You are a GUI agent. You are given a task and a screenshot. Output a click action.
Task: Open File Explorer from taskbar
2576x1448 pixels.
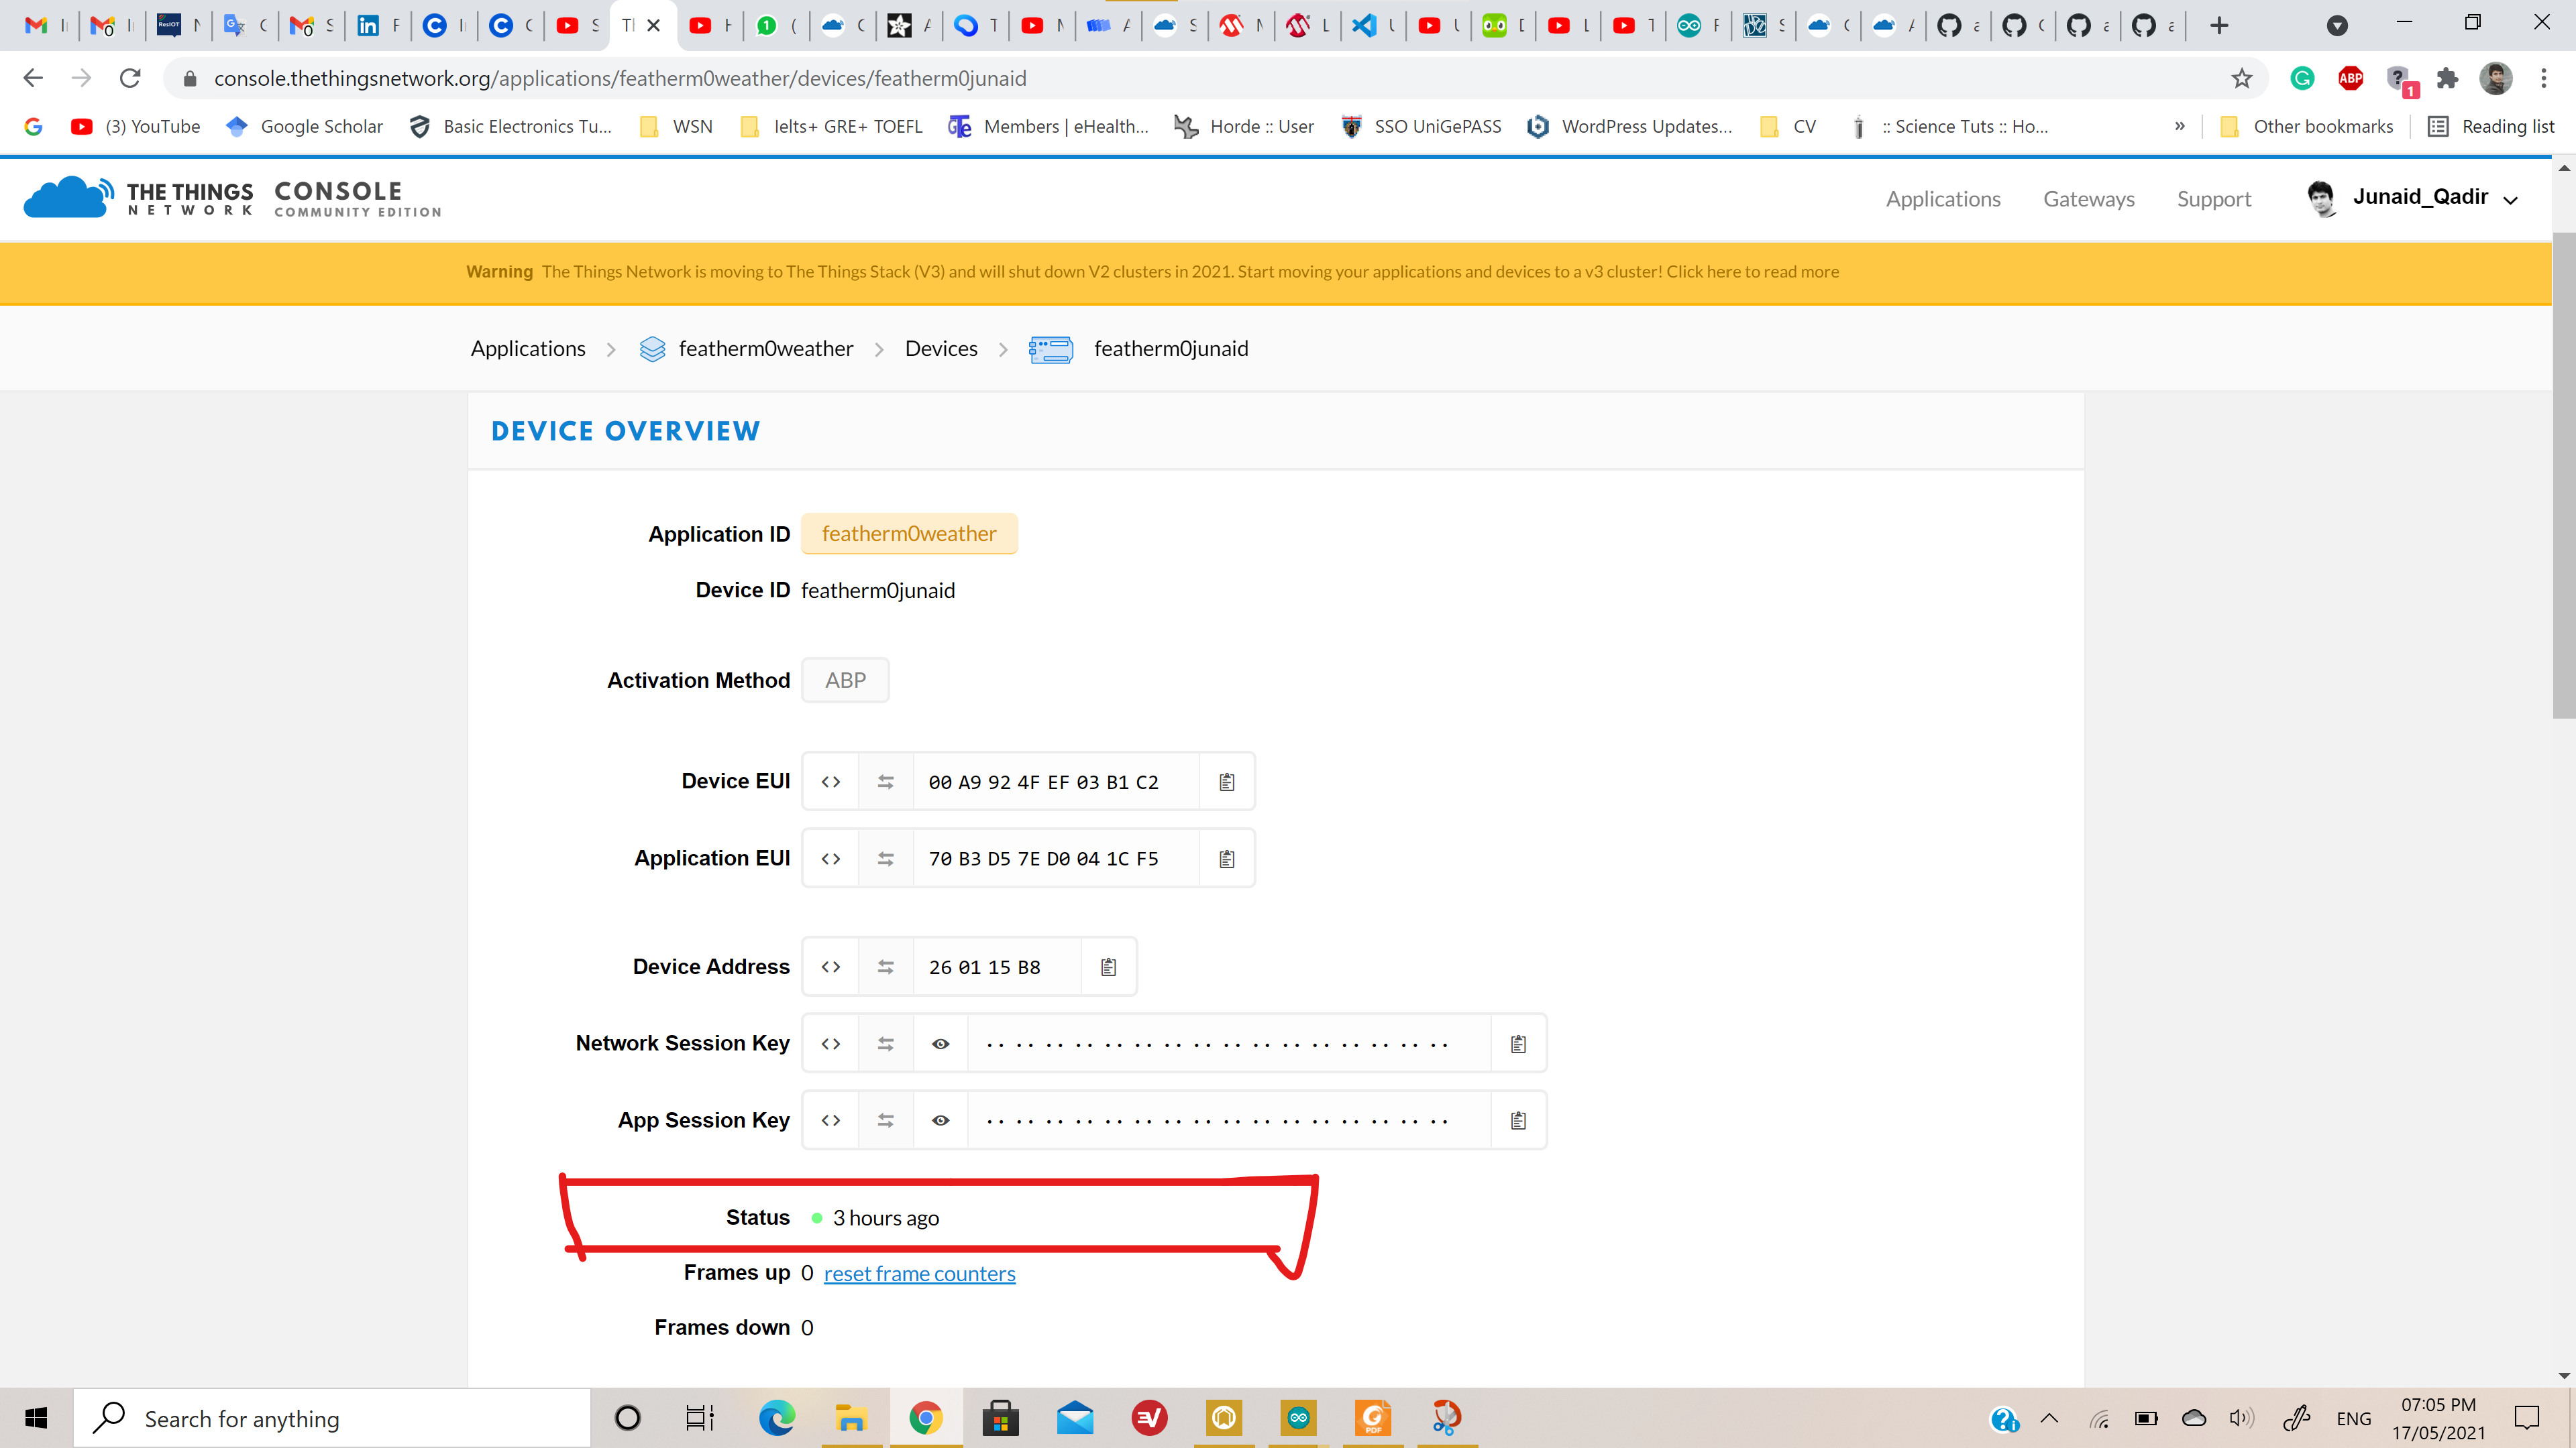point(851,1418)
